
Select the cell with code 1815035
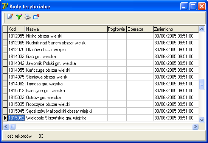16,104
